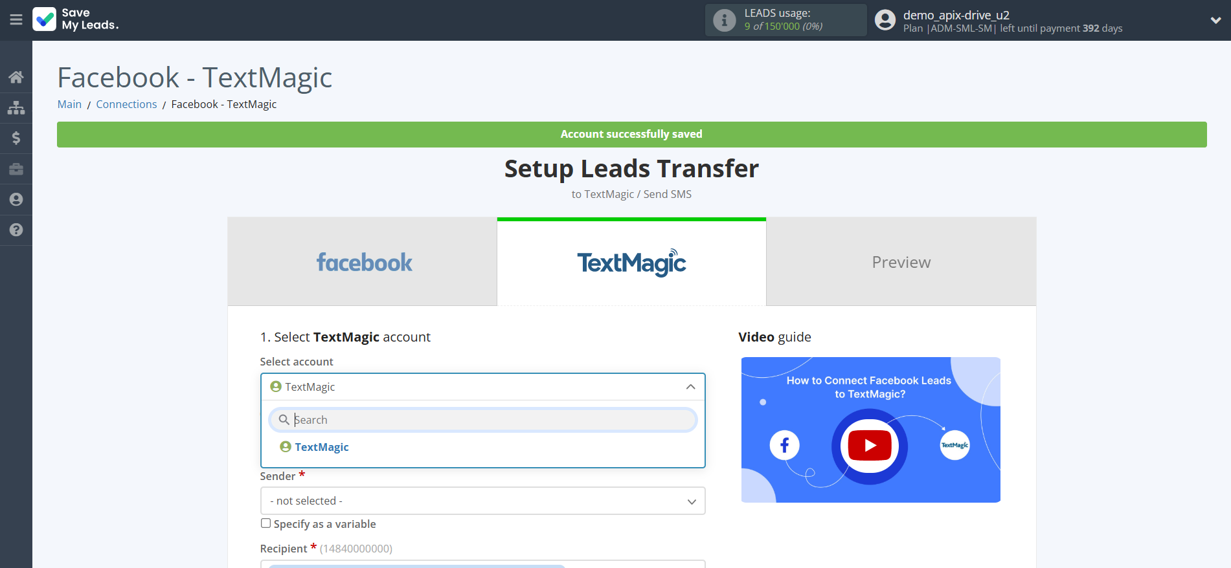Switch to the Preview tab

[901, 262]
